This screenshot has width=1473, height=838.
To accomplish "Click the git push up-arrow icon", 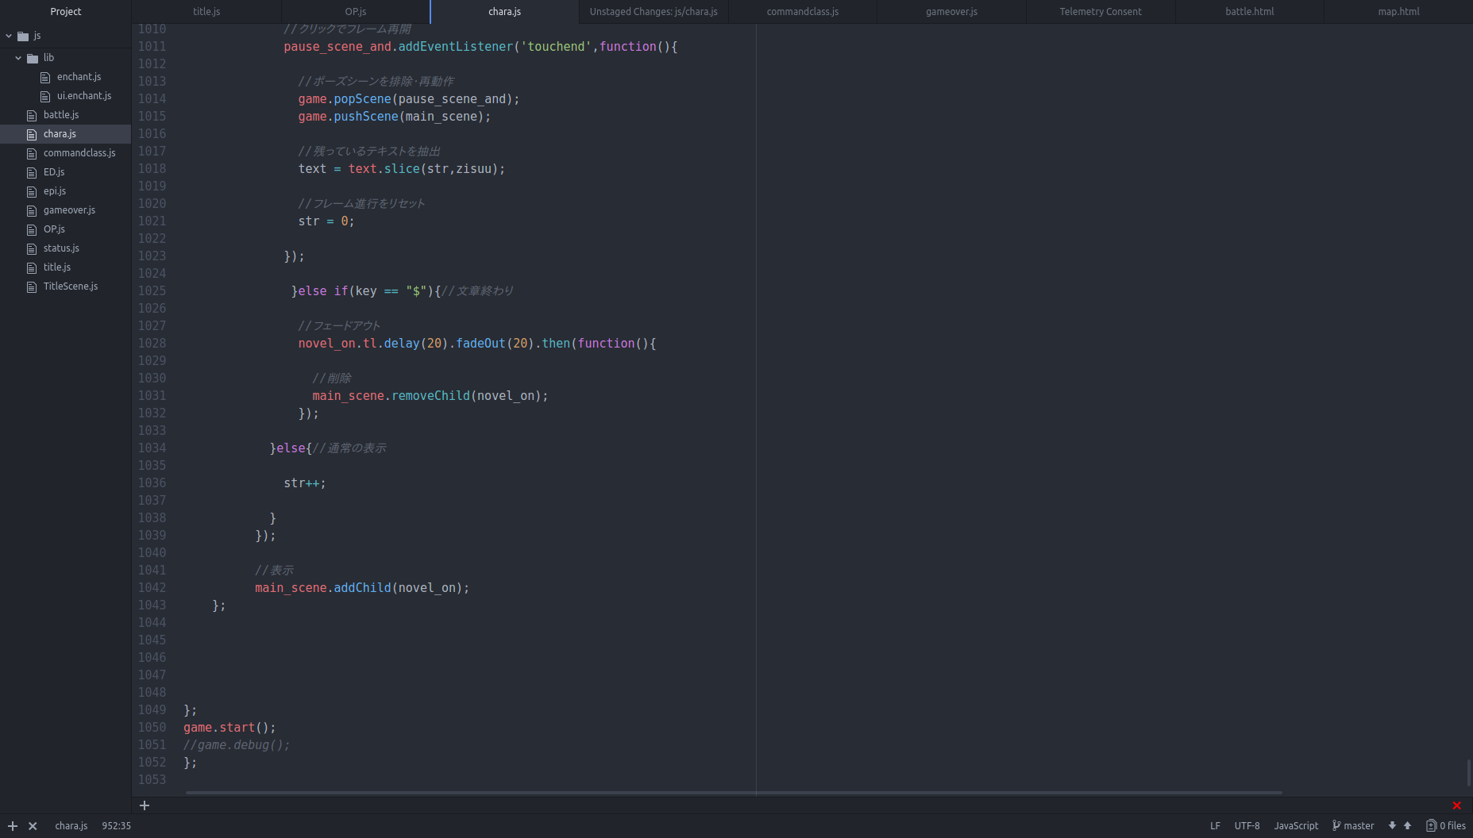I will point(1407,826).
